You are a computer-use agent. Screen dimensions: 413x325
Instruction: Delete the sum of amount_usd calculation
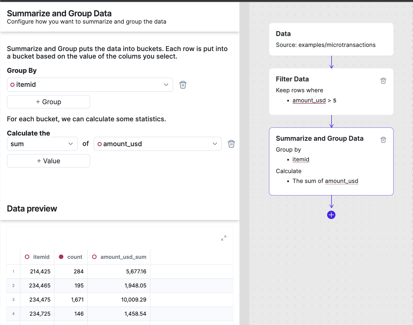(x=231, y=144)
